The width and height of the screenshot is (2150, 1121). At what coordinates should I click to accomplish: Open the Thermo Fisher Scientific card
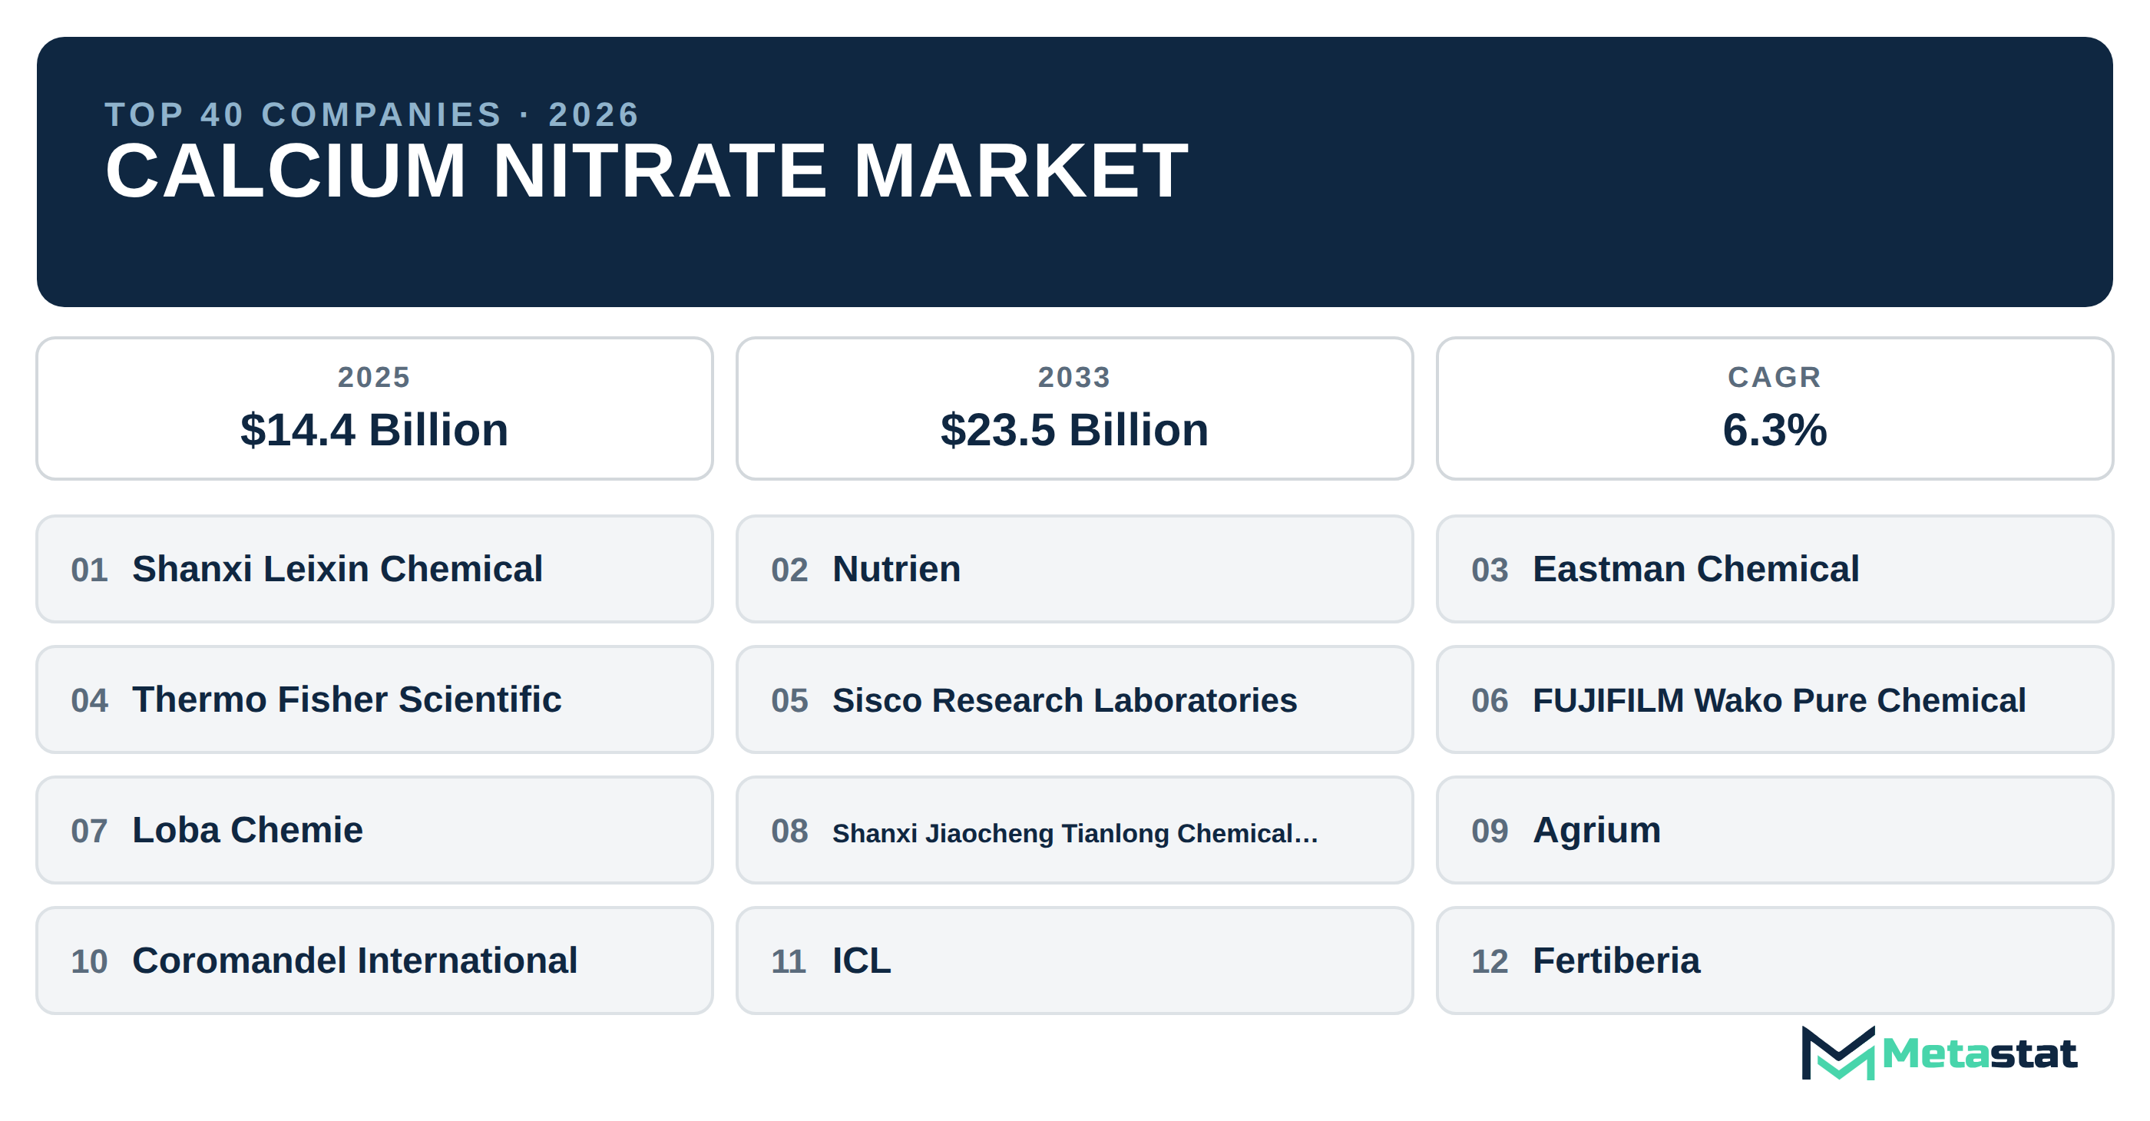[374, 699]
